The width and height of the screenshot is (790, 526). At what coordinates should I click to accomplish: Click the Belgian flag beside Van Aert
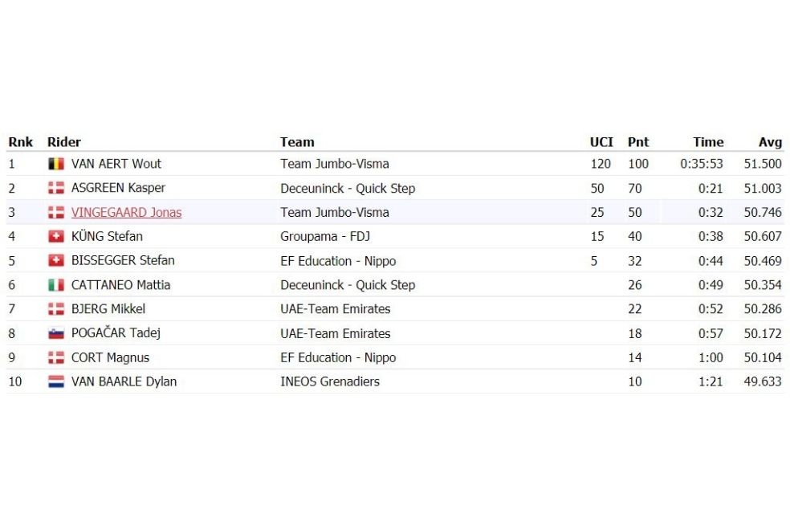[56, 164]
